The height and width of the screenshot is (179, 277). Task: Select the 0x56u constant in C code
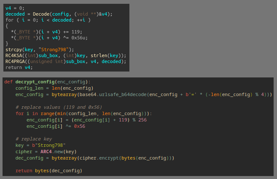click(78, 38)
